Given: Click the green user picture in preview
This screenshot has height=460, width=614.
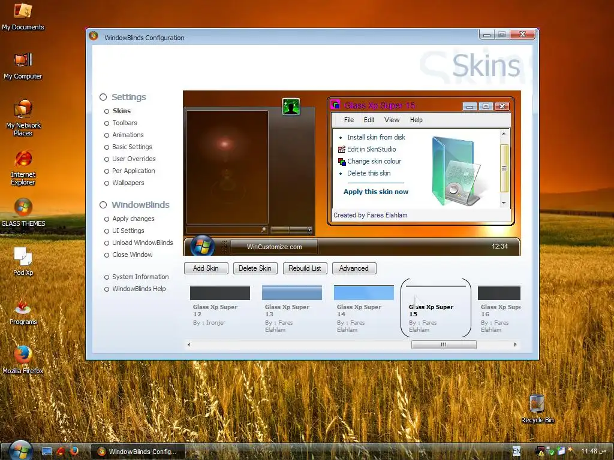Looking at the screenshot, I should [291, 107].
